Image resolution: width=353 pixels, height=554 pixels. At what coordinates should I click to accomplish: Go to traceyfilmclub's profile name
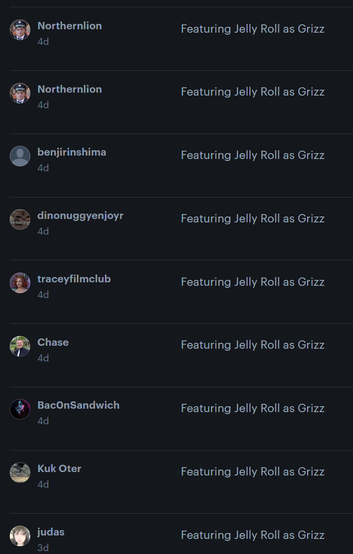click(x=74, y=279)
